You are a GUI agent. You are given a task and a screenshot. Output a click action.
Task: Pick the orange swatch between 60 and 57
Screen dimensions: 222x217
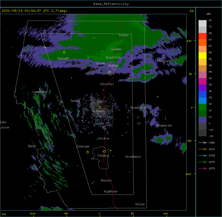202,43
